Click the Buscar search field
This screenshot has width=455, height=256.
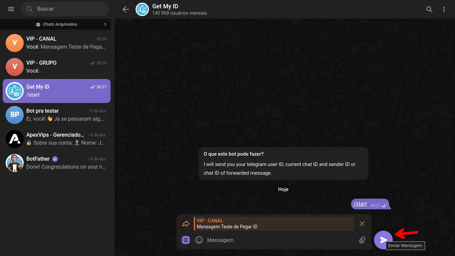(x=65, y=9)
